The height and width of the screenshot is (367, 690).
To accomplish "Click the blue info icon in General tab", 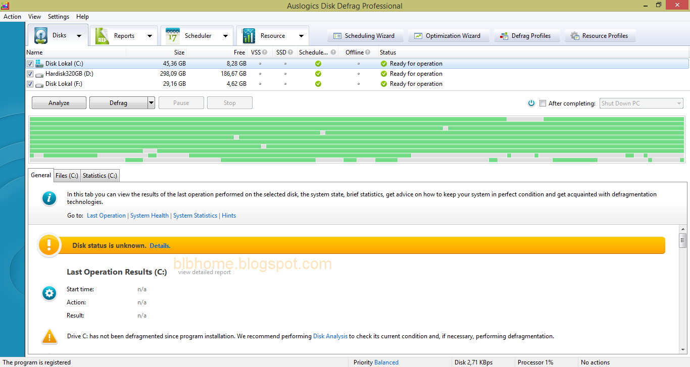I will tap(49, 198).
